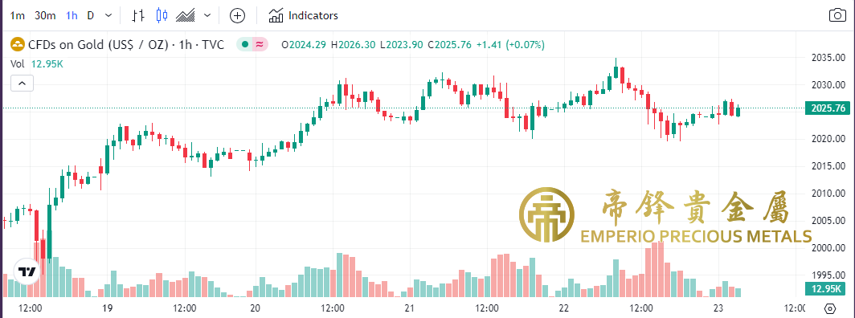This screenshot has height=318, width=855.
Task: Switch to the 30m timeframe
Action: coord(45,16)
